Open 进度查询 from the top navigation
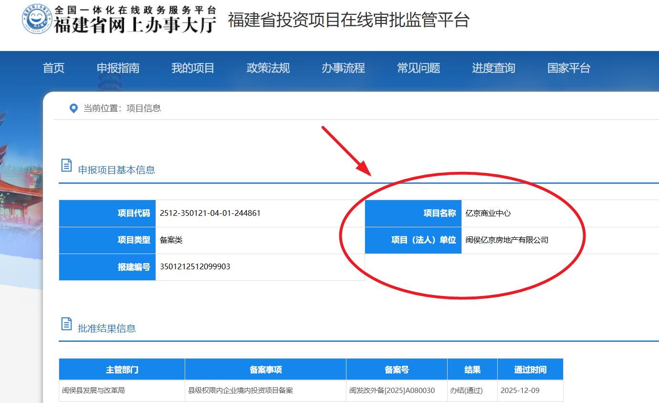The image size is (659, 403). click(x=493, y=68)
